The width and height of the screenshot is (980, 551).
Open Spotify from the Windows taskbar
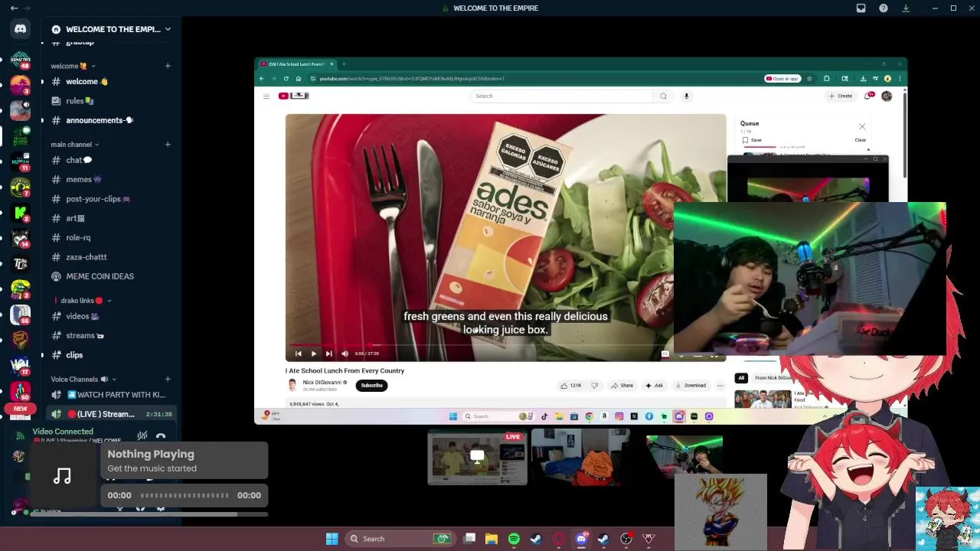pyautogui.click(x=514, y=539)
